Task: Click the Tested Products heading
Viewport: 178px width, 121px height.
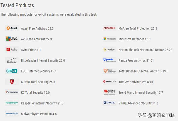Action: [17, 5]
